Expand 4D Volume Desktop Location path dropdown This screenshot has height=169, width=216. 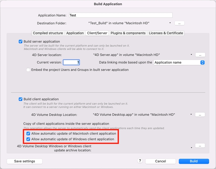pyautogui.click(x=191, y=115)
